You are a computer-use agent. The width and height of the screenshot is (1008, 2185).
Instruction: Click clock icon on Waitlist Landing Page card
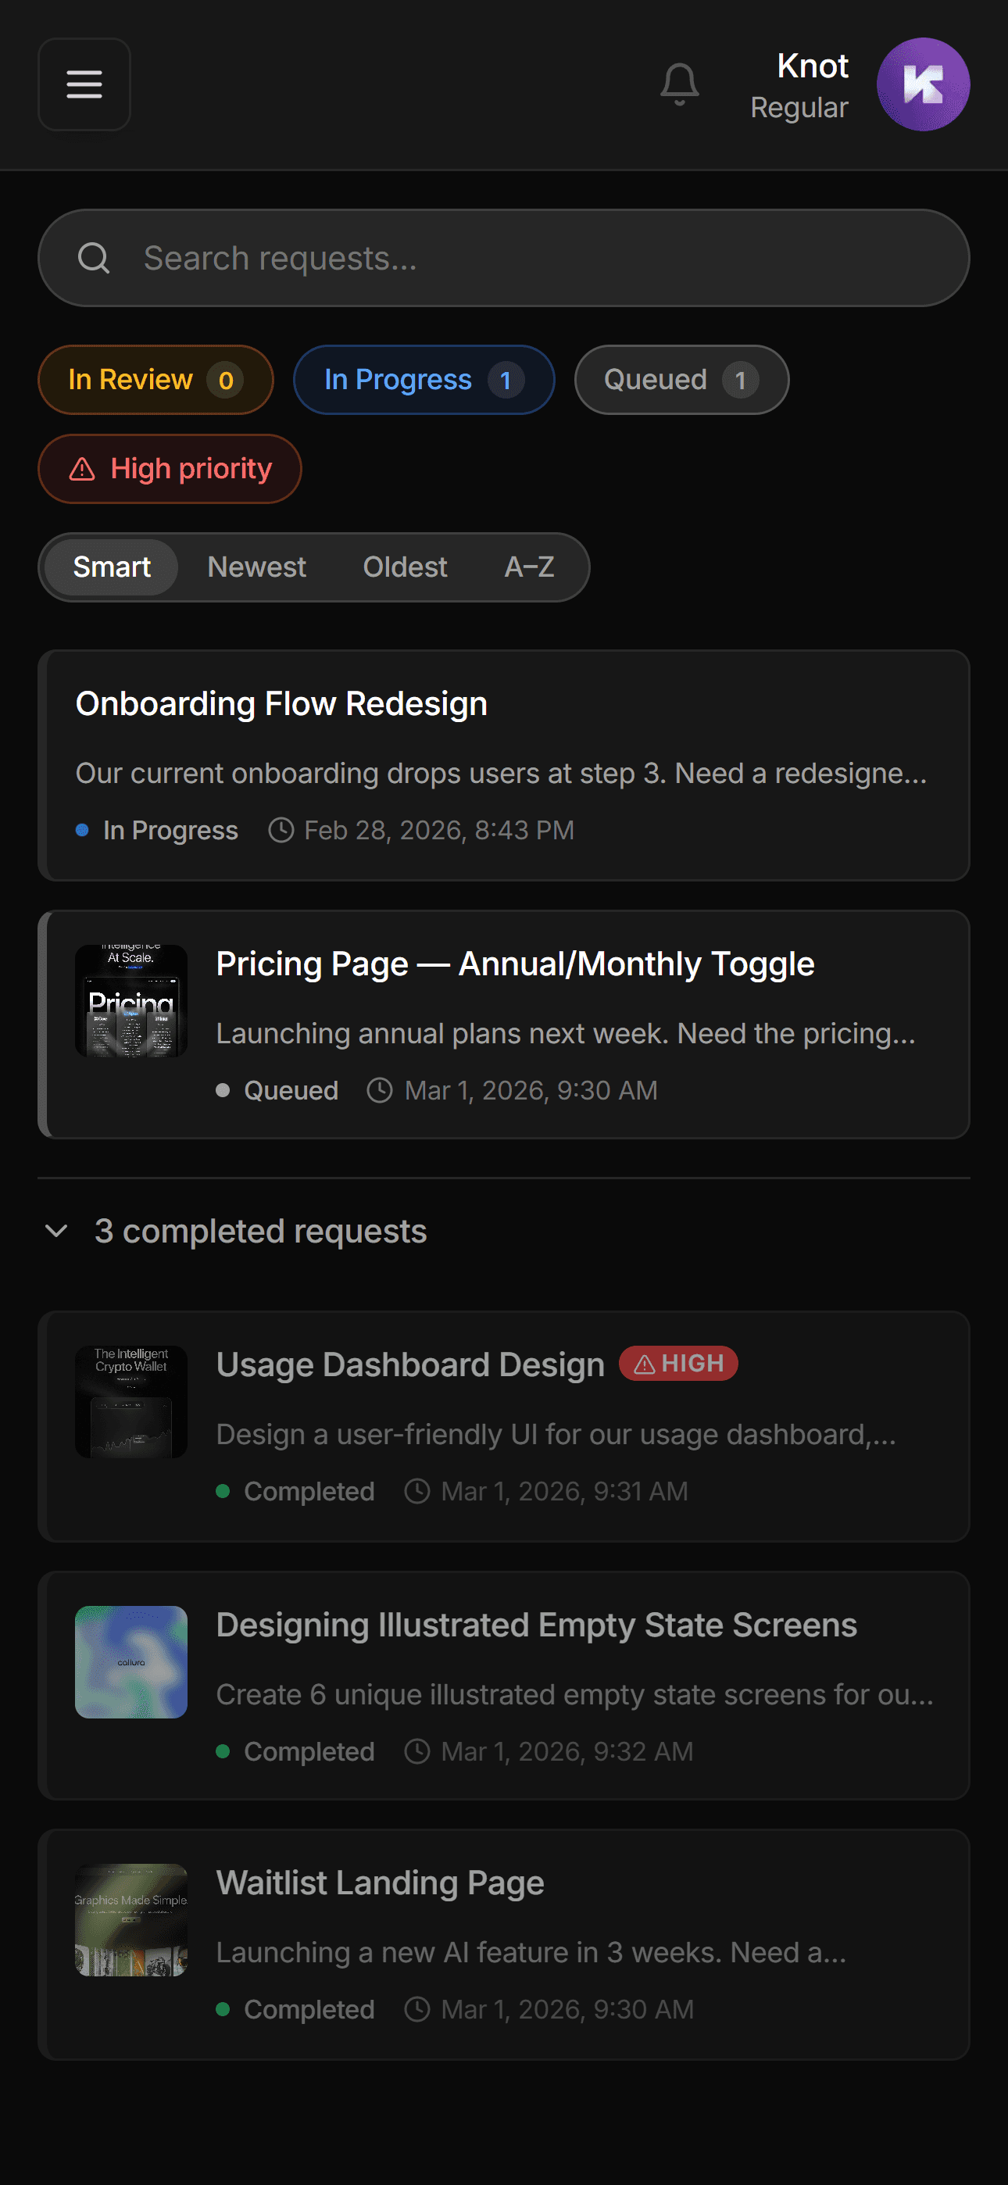tap(416, 2008)
